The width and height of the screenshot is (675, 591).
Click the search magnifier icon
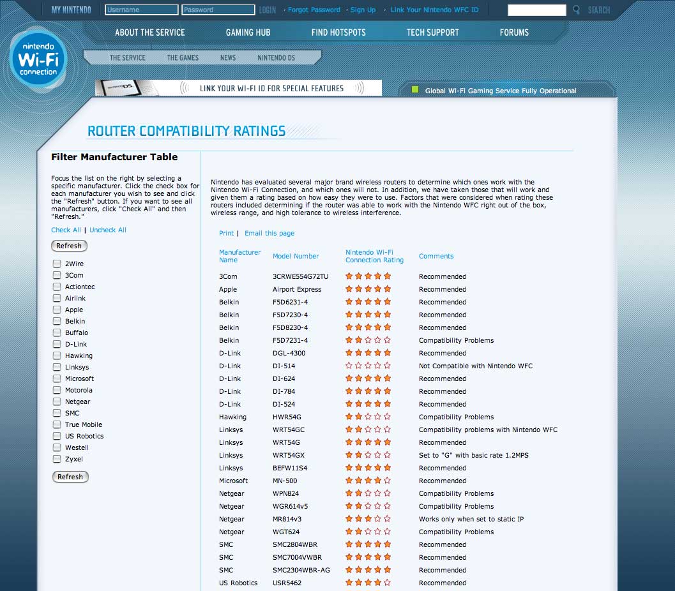576,10
